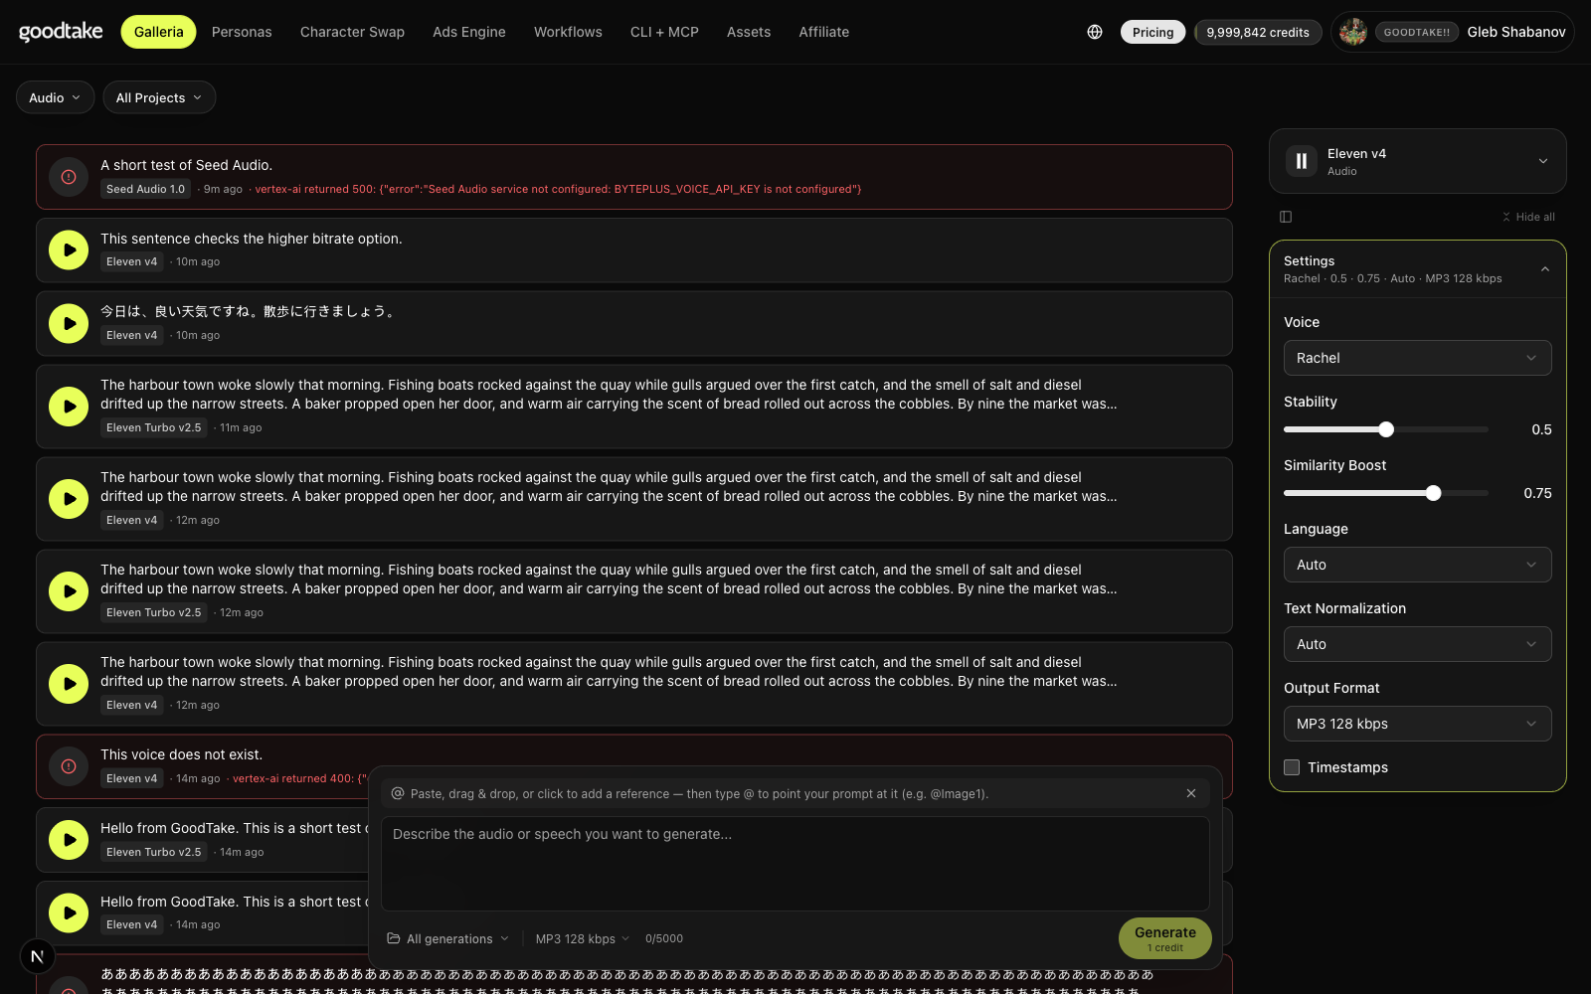Toggle the sidebar panel layout icon
This screenshot has width=1591, height=994.
coord(1286,217)
